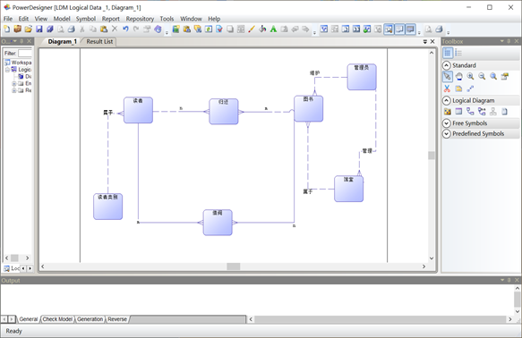Click the Paste clipboard toolbar icon
Viewport: 522px width, 338px height.
[x=104, y=30]
